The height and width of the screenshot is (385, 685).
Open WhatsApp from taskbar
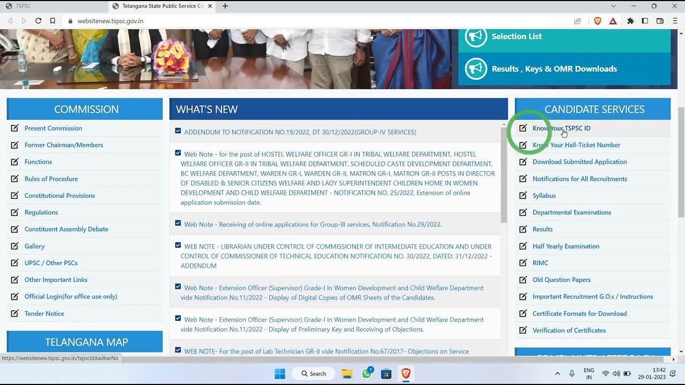[x=367, y=374]
